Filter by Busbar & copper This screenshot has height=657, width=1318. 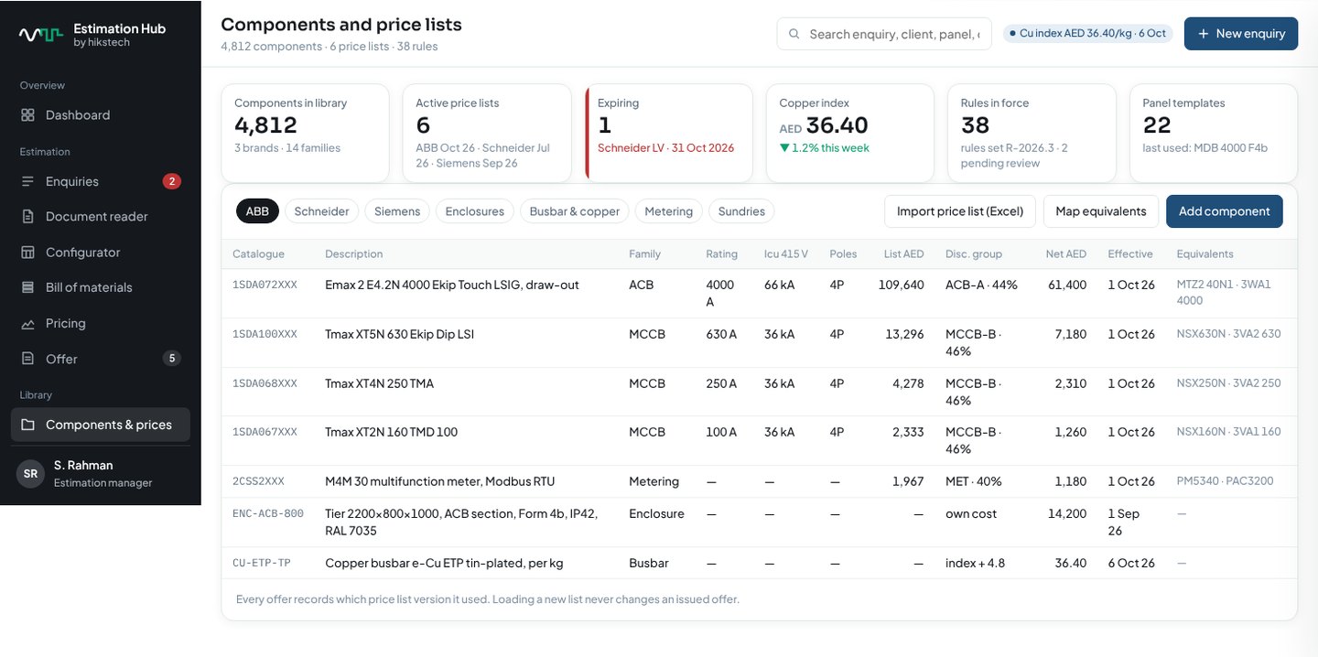tap(575, 211)
